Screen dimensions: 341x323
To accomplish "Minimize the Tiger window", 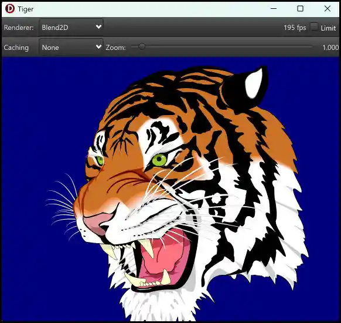I will (x=274, y=9).
